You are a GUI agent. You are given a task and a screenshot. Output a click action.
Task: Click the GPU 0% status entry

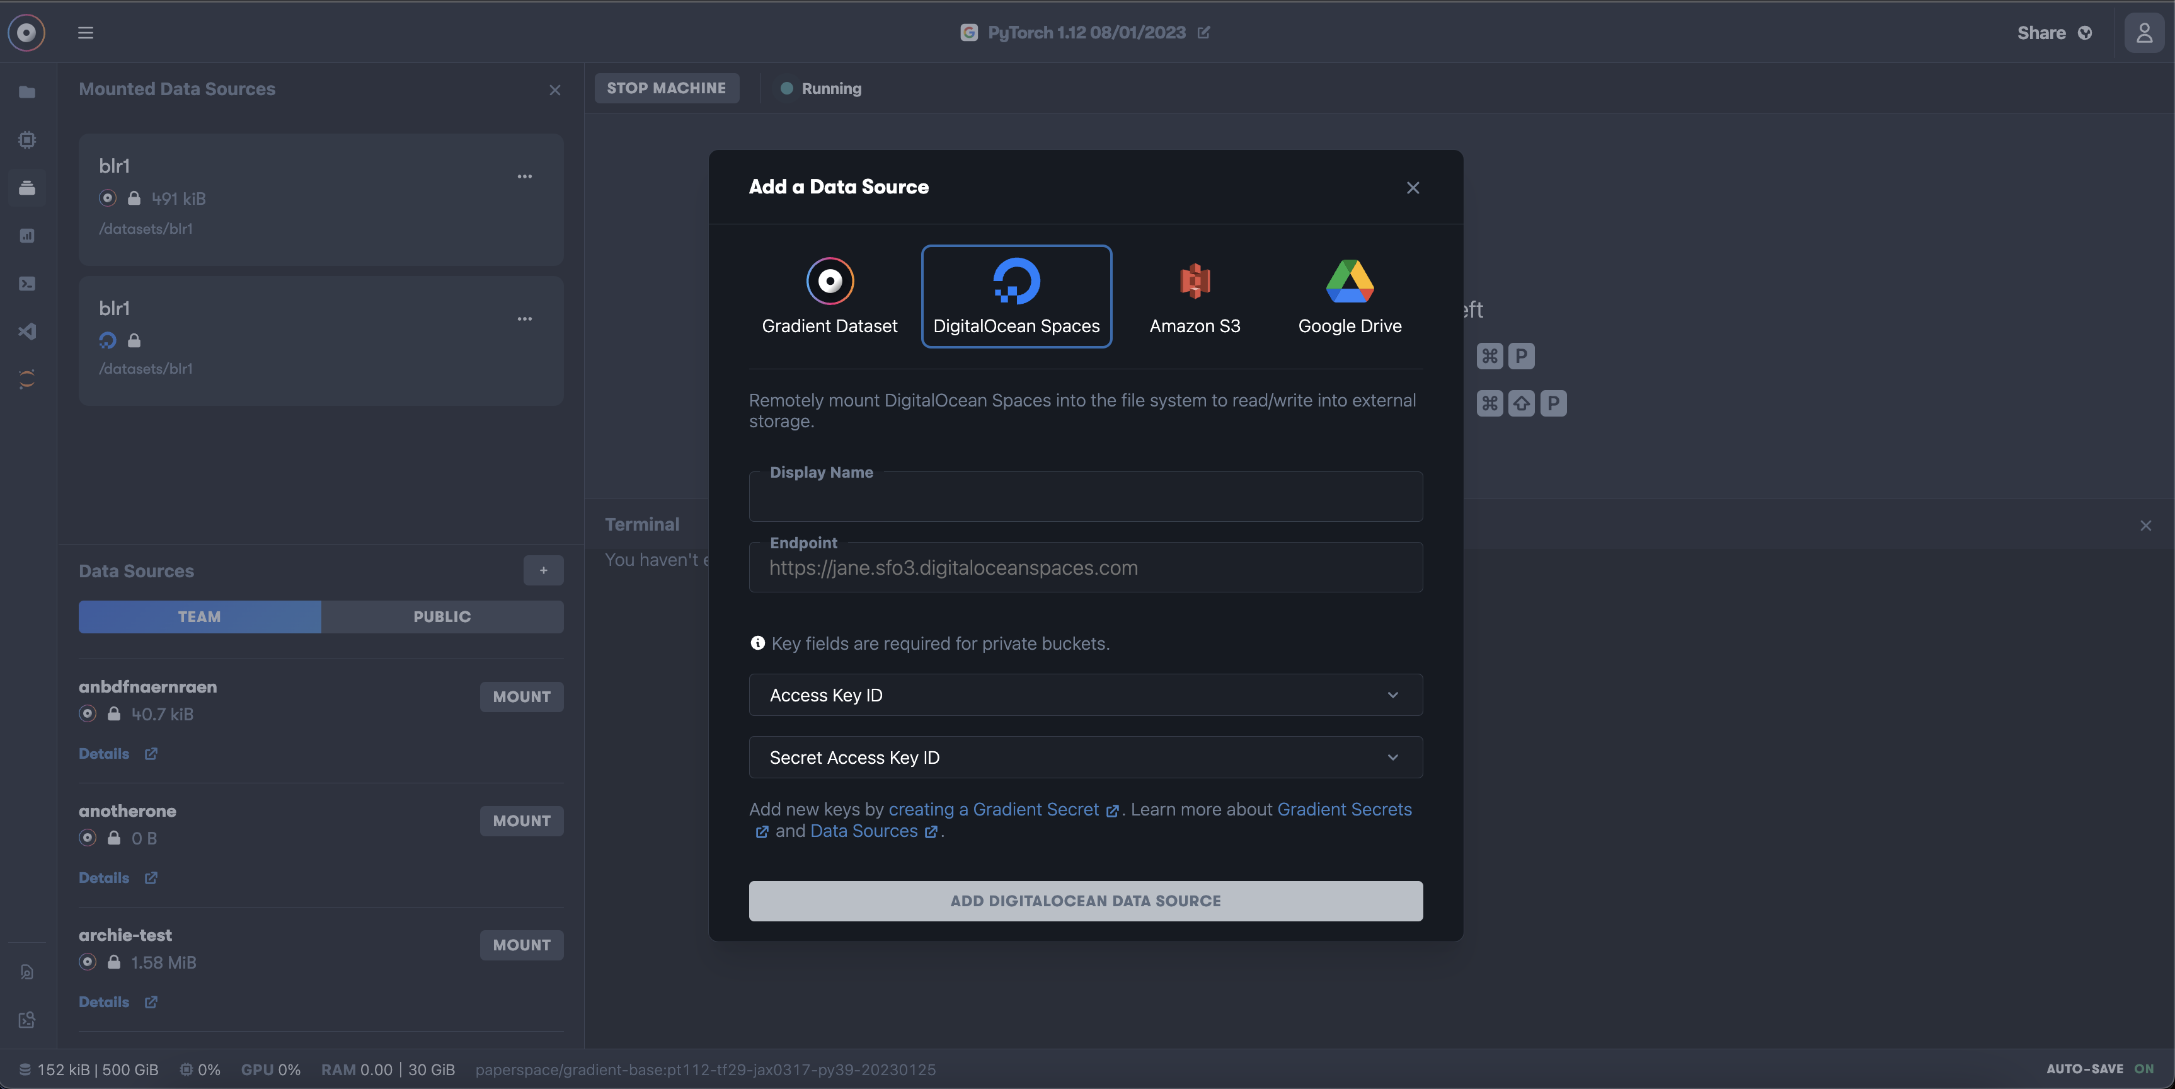pyautogui.click(x=270, y=1069)
